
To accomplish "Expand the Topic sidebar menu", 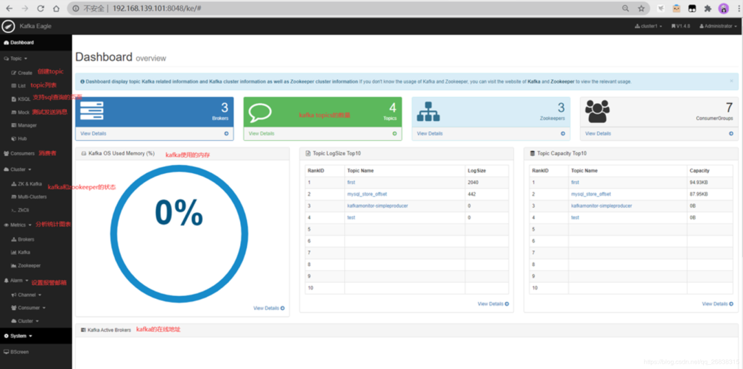I will pyautogui.click(x=15, y=58).
